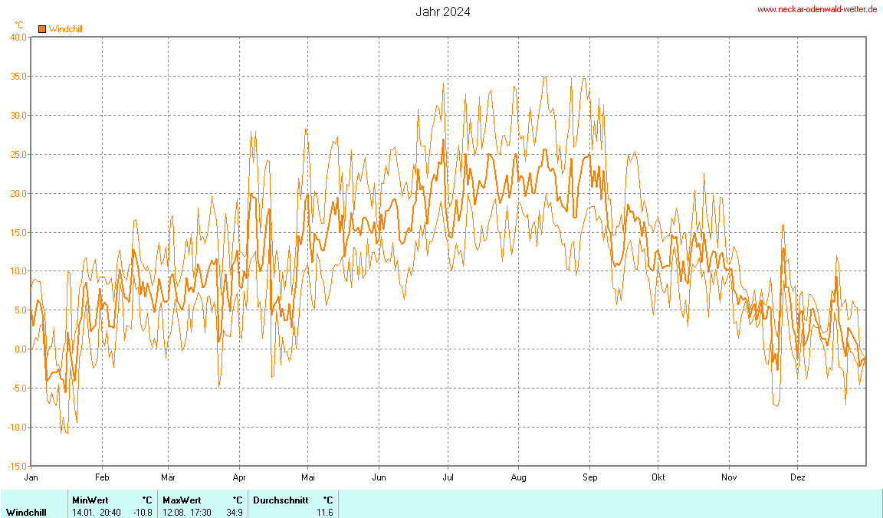Click the maximum value 34.9 cell
883x518 pixels.
(234, 512)
